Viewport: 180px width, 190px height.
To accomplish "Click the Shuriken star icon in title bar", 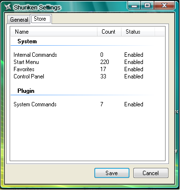I will pos(8,7).
